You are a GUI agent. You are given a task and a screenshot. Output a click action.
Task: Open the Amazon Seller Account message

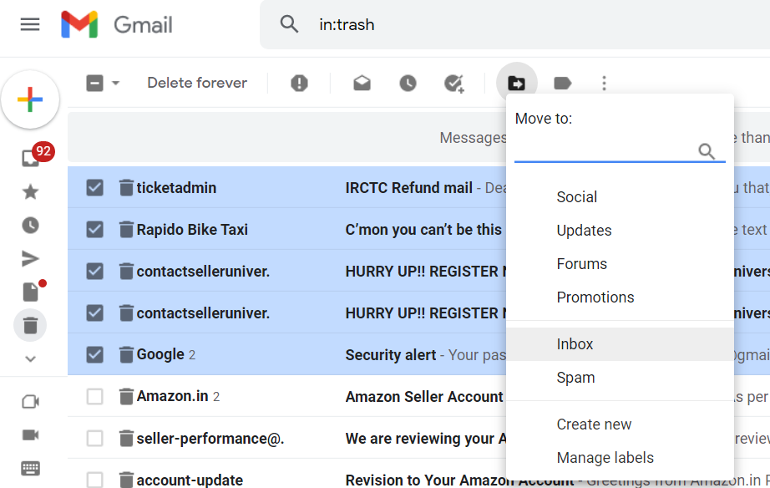click(x=424, y=397)
